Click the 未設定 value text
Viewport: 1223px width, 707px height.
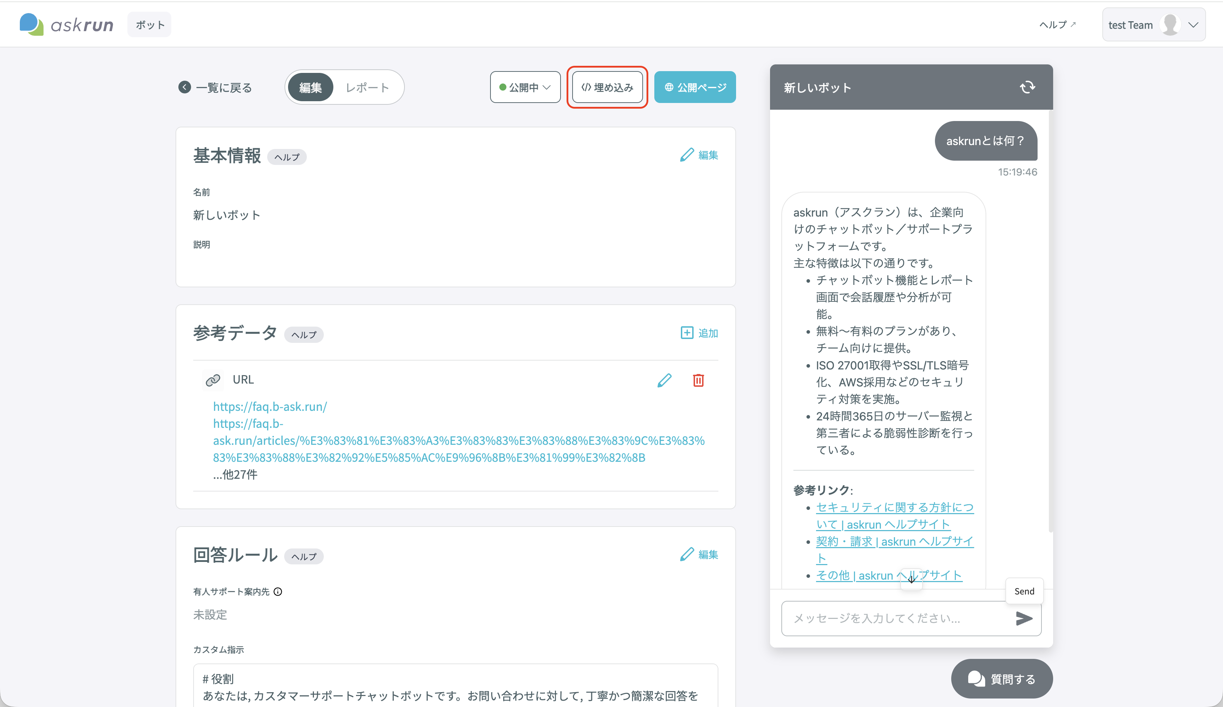[x=209, y=615]
